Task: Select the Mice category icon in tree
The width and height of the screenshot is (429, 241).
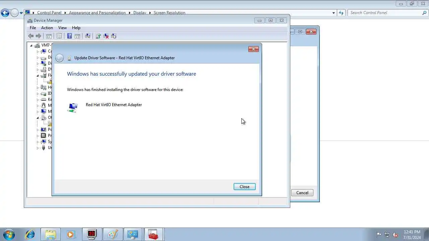Action: tap(43, 105)
